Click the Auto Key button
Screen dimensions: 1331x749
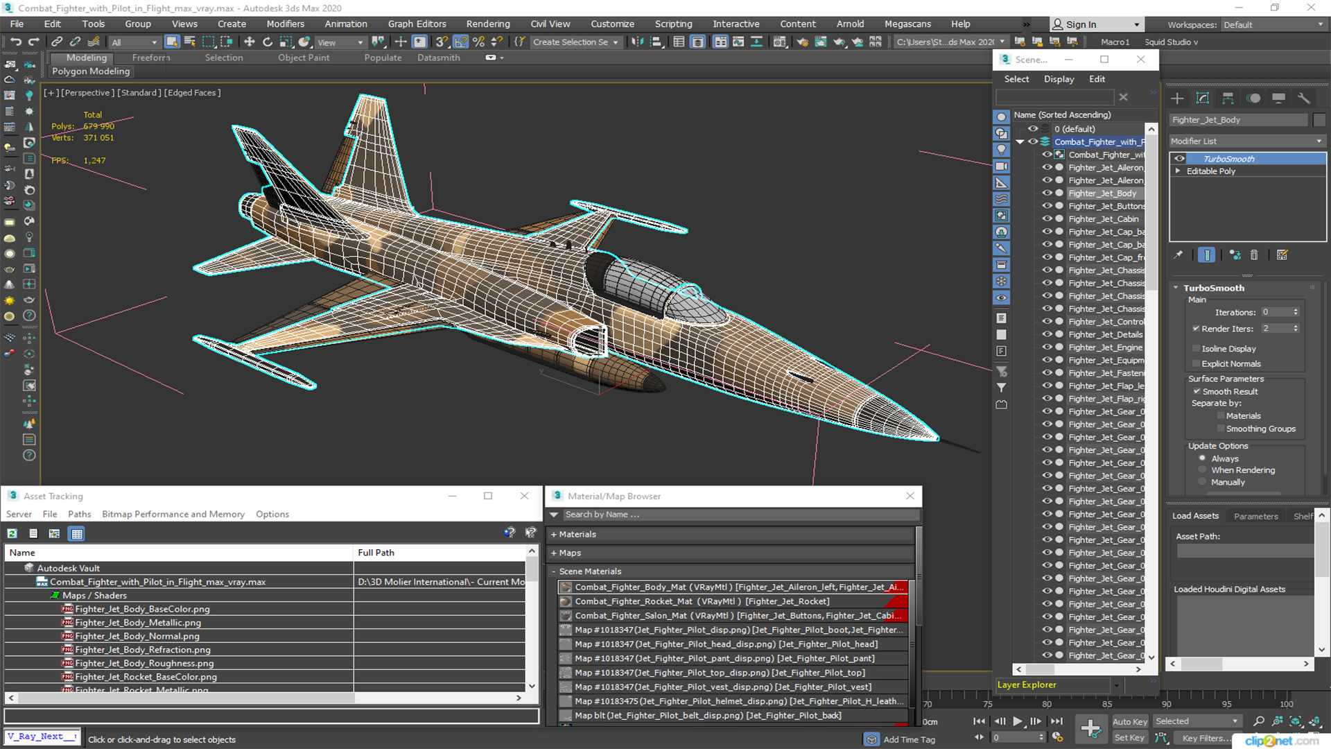pyautogui.click(x=1130, y=722)
